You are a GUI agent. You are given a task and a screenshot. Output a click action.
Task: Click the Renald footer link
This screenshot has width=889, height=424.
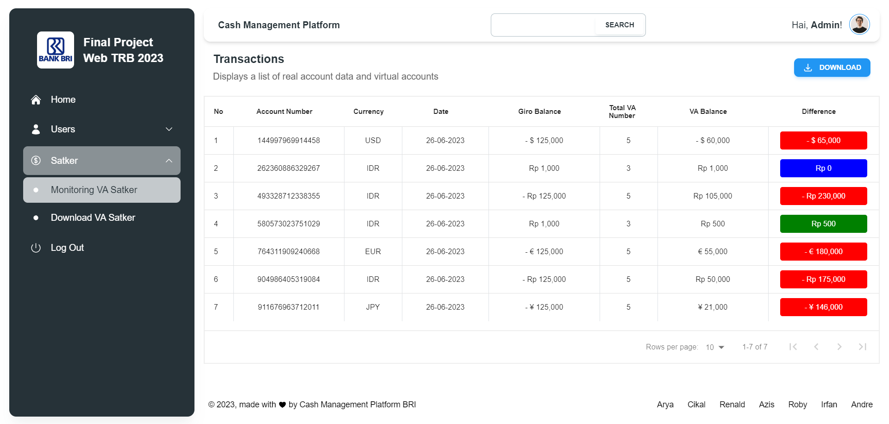click(x=732, y=405)
